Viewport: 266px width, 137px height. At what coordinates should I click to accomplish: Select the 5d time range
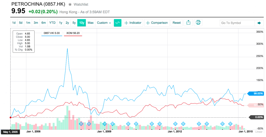coord(21,23)
